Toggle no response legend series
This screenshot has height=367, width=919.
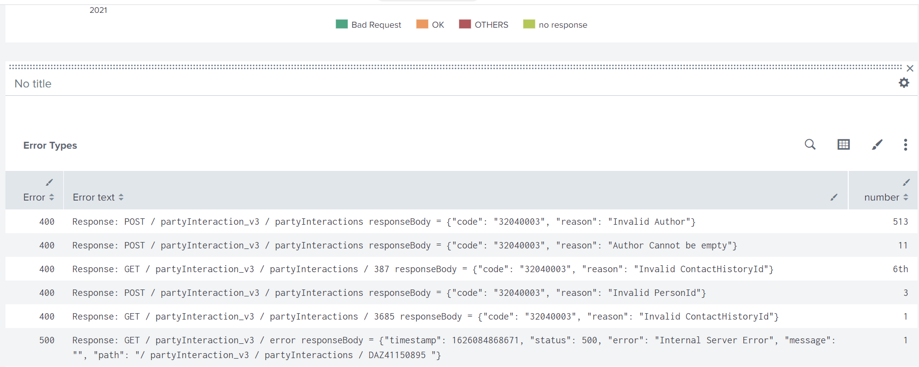pos(555,24)
